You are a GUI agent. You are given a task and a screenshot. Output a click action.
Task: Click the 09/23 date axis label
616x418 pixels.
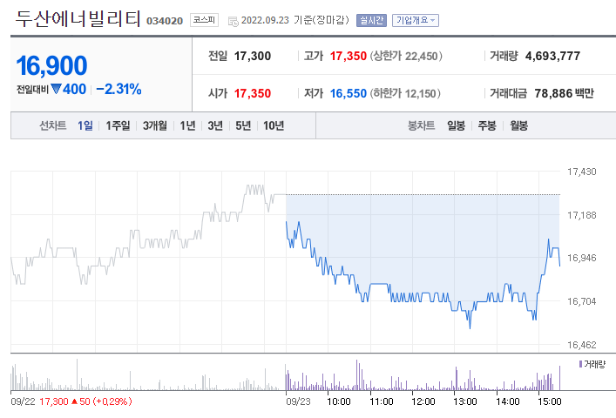point(298,401)
